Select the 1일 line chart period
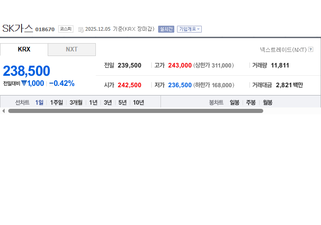The height and width of the screenshot is (225, 321). 39,102
